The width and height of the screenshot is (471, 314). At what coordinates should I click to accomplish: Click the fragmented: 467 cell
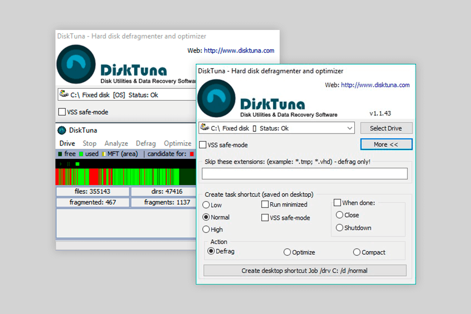93,202
